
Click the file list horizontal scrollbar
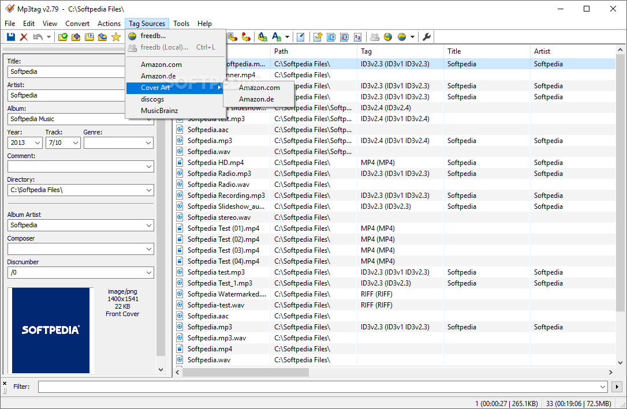245,372
